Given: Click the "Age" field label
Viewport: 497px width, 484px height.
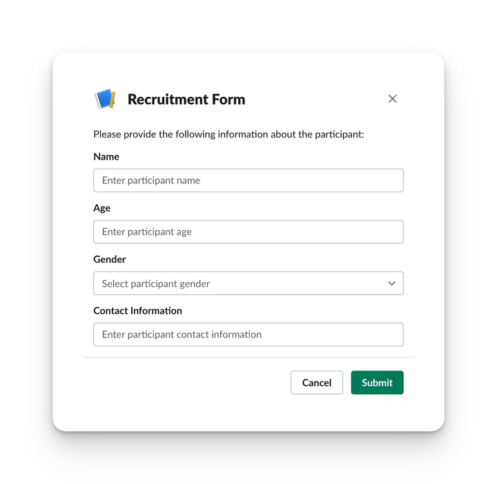Looking at the screenshot, I should [102, 208].
